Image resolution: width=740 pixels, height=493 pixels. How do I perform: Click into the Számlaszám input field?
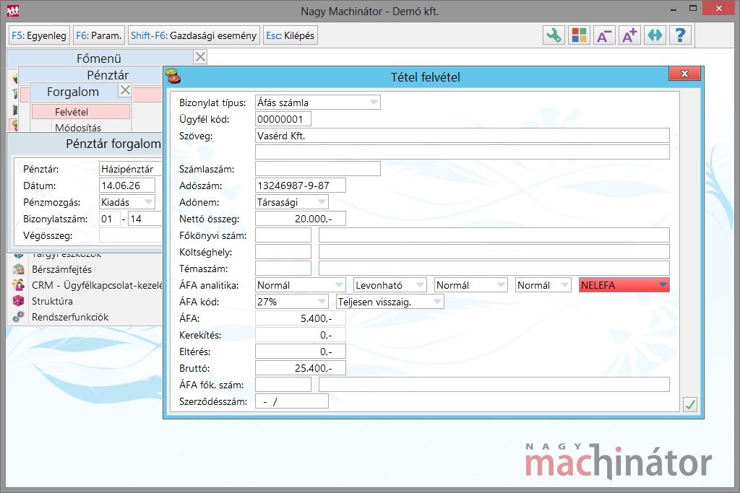click(318, 169)
